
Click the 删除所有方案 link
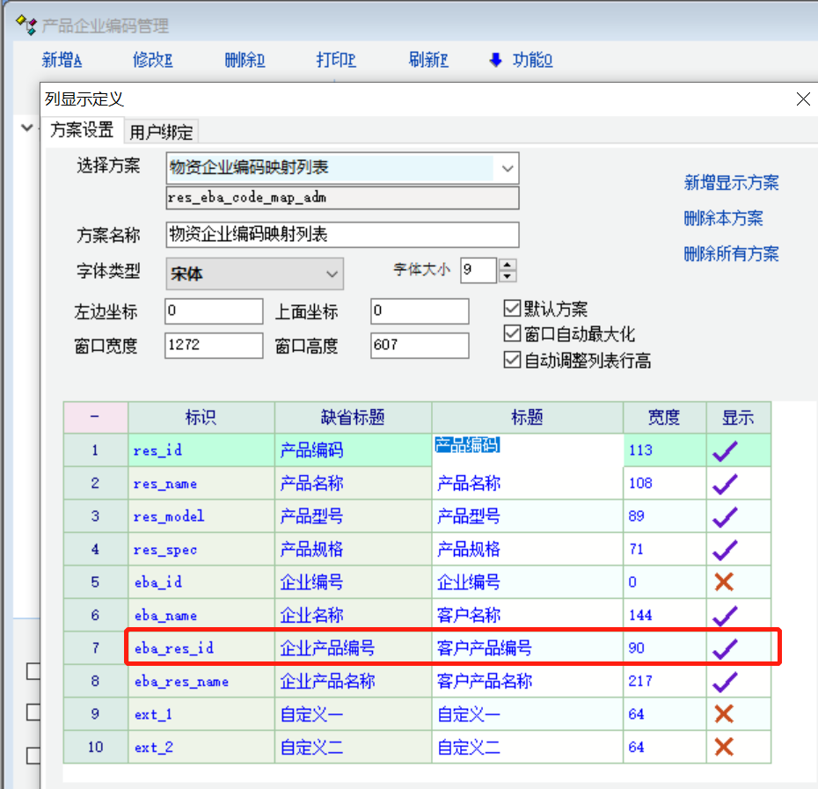click(x=731, y=254)
